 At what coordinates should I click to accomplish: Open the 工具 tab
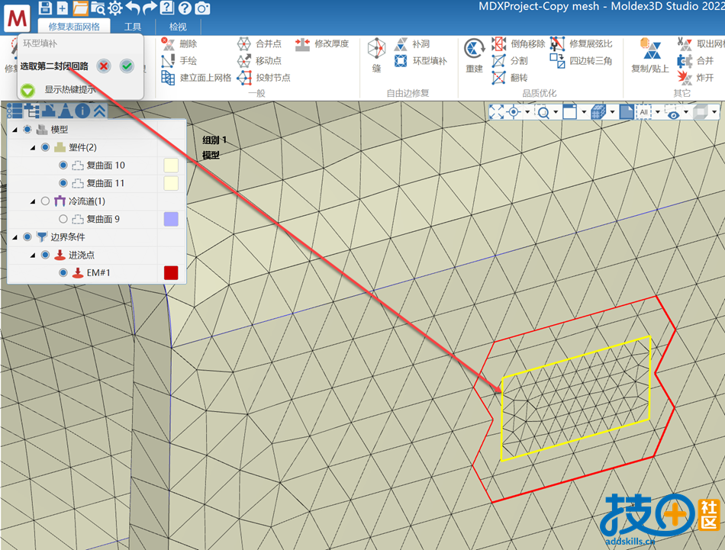coord(133,27)
